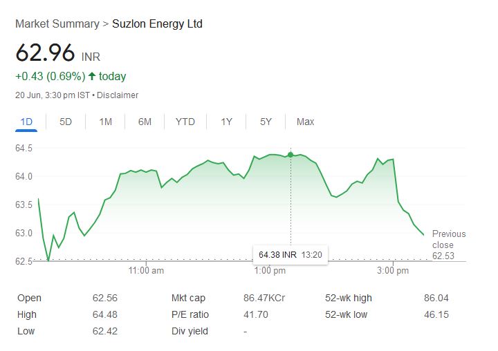Click the Previous close label
The image size is (498, 351).
(448, 240)
